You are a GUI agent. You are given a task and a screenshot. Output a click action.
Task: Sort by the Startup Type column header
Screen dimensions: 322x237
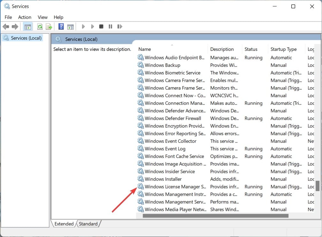(x=283, y=49)
